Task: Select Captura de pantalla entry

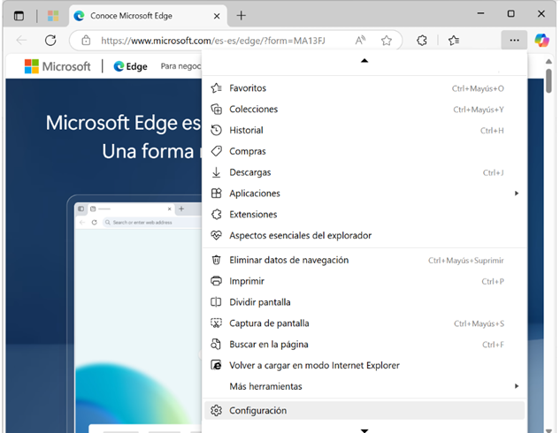Action: coord(364,323)
